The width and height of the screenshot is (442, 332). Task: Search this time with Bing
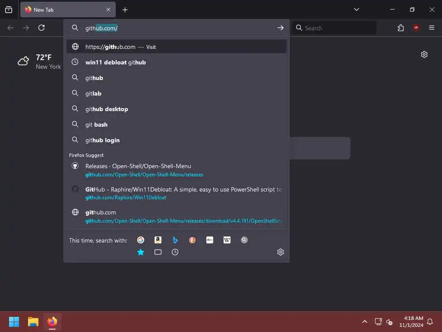[x=175, y=240]
